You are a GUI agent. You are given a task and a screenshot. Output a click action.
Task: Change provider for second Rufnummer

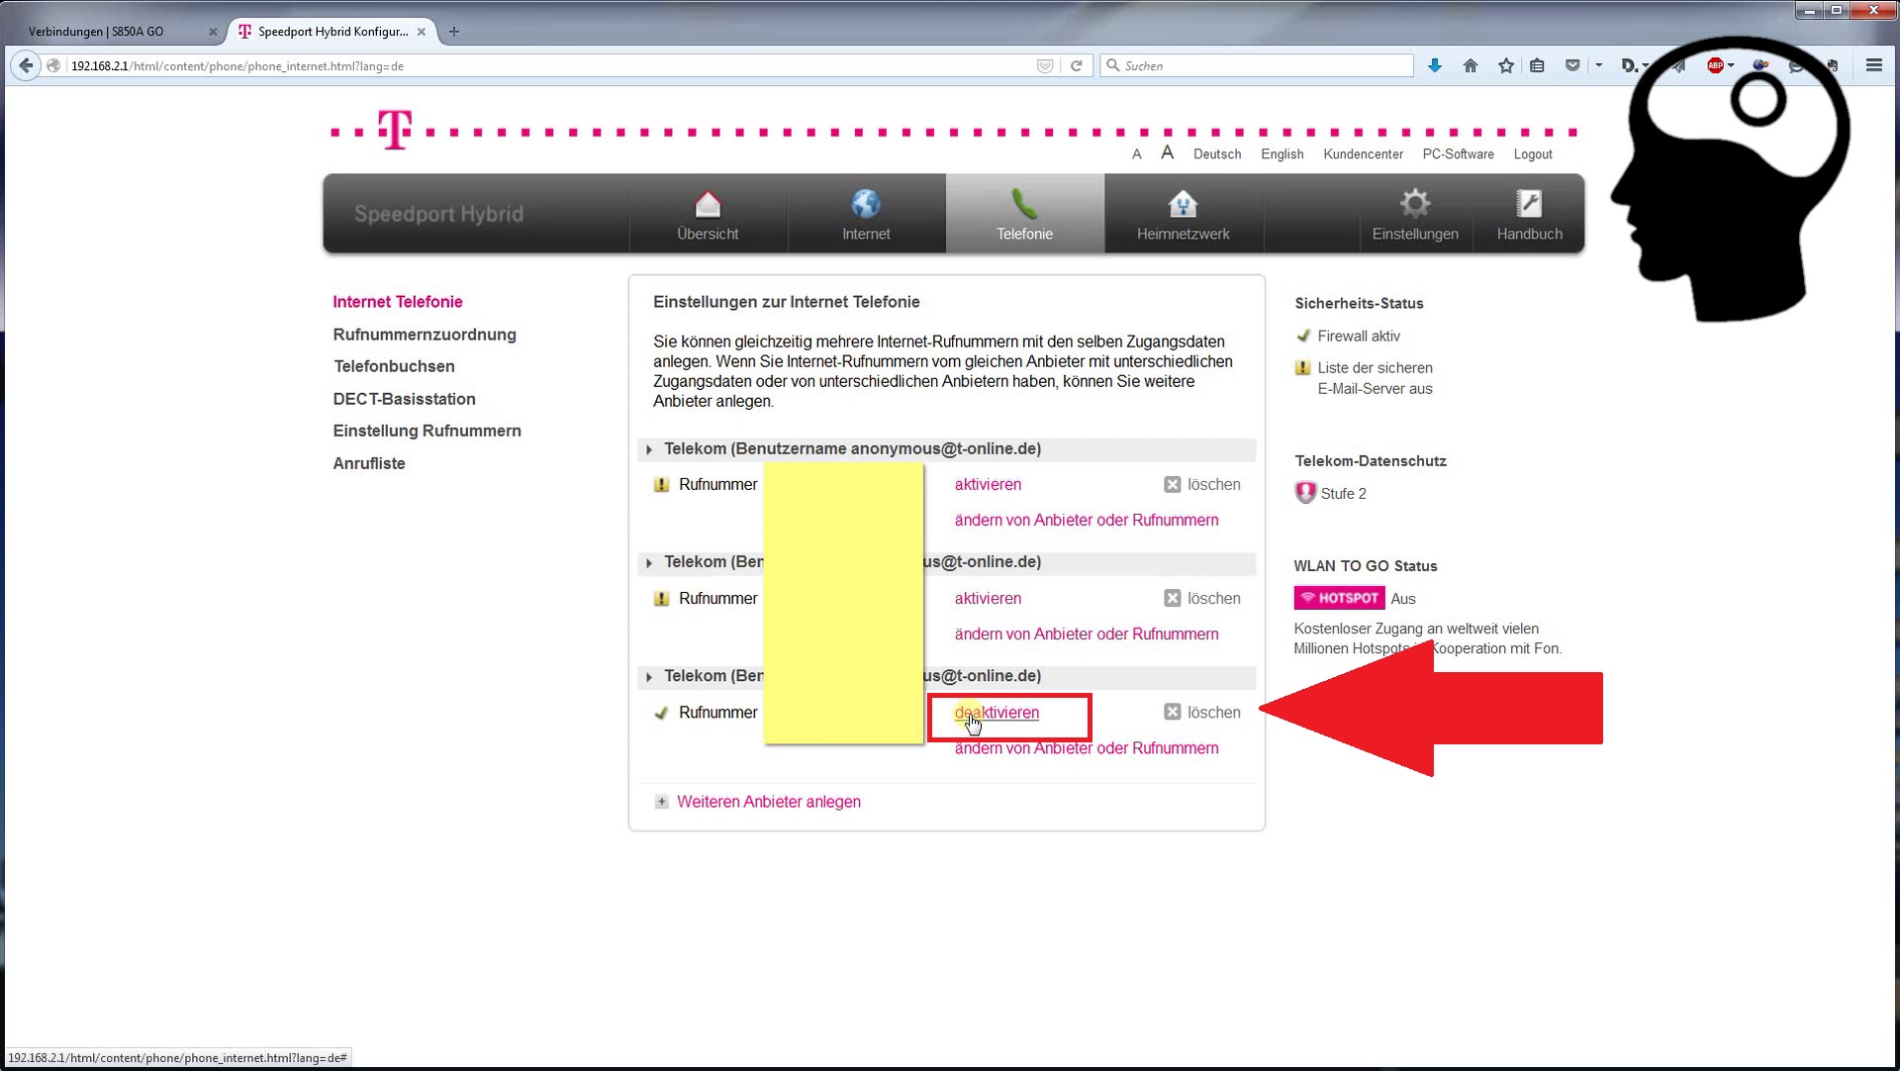1087,633
